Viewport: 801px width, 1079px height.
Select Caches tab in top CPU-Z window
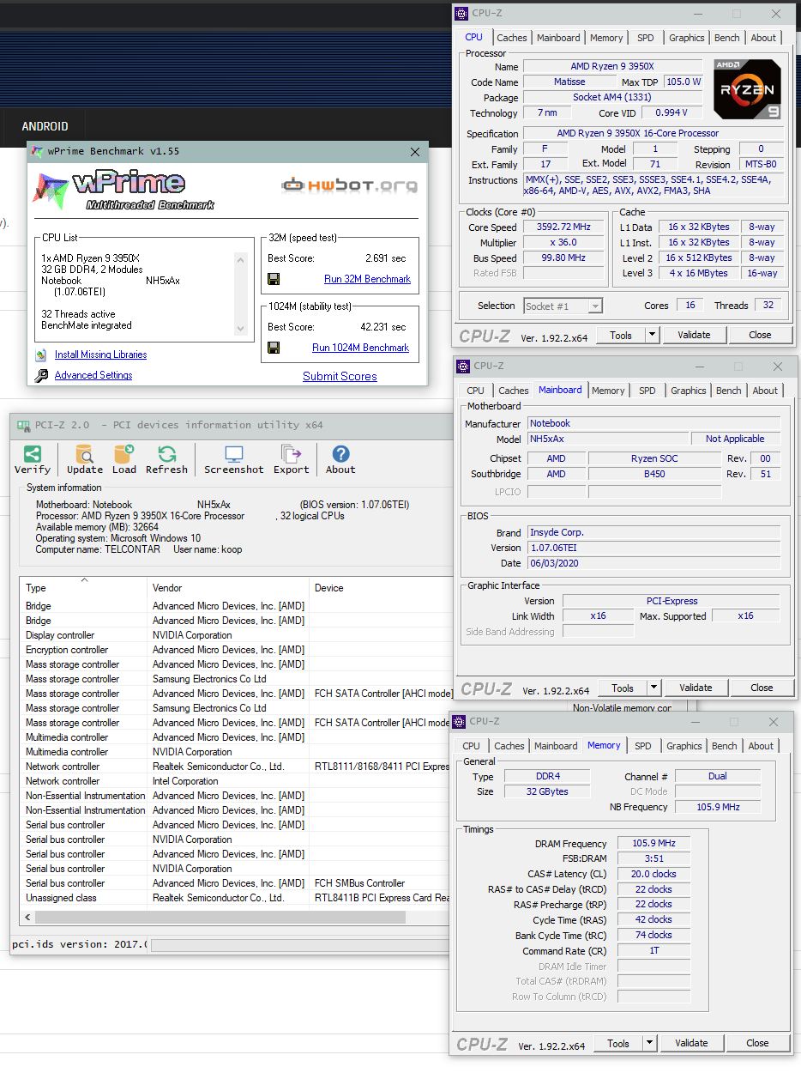[x=512, y=38]
